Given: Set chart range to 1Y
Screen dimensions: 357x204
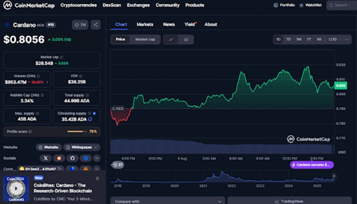Looking at the screenshot, I should (309, 40).
